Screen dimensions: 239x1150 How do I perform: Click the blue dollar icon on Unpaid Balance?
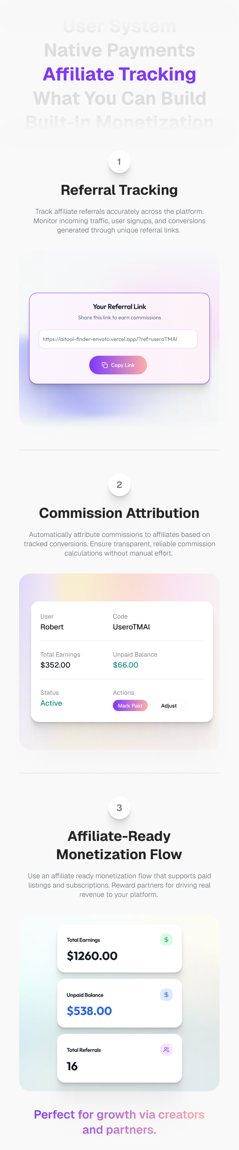(166, 994)
